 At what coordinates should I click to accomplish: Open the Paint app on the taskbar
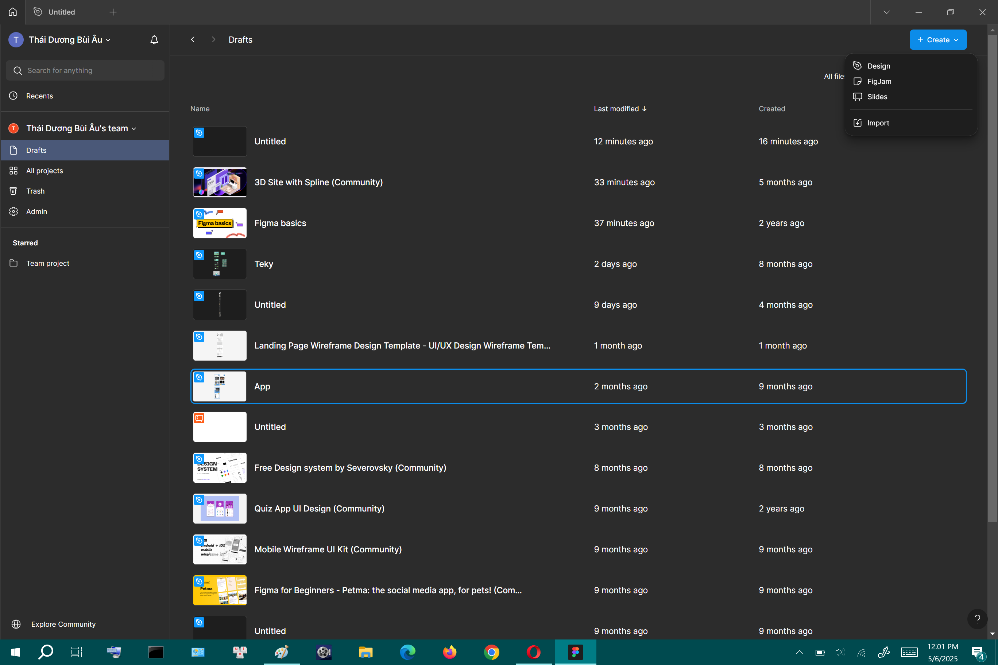(x=281, y=652)
